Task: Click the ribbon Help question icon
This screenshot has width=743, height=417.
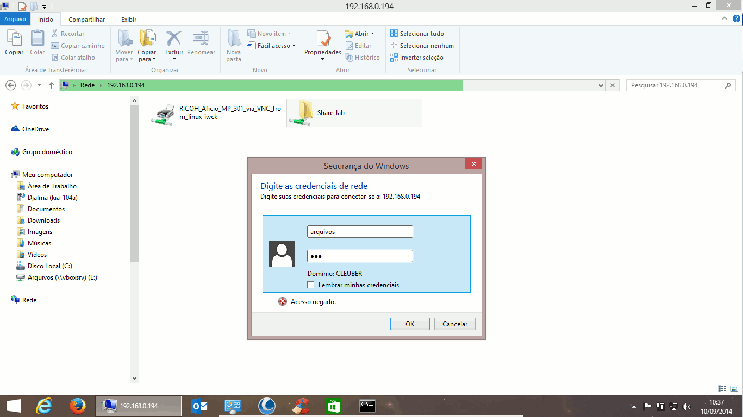Action: point(736,18)
